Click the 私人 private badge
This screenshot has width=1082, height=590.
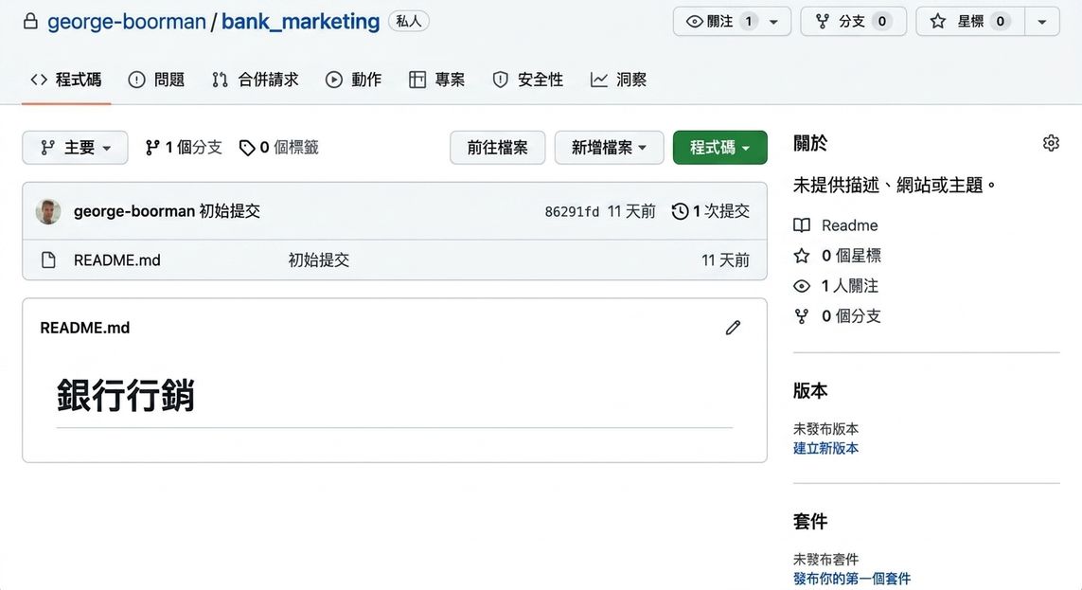coord(409,22)
